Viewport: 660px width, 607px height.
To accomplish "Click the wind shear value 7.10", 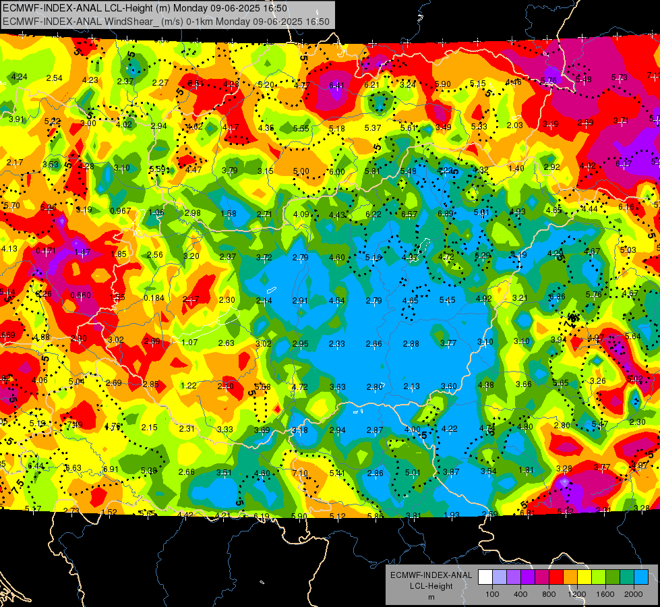I will pos(300,473).
